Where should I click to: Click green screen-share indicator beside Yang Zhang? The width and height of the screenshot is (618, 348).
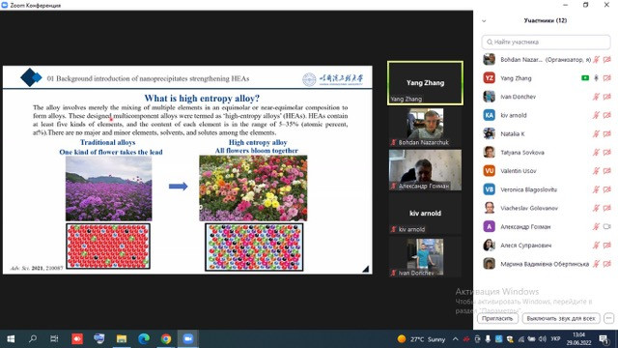click(x=585, y=78)
